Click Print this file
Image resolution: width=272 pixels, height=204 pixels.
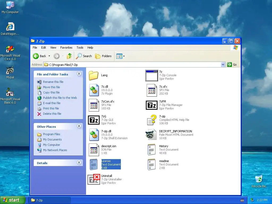click(51, 108)
